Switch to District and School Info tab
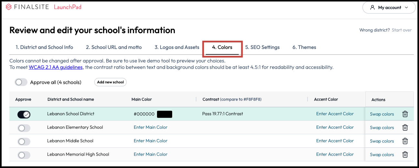Screen dimensions: 419x168 click(44, 47)
